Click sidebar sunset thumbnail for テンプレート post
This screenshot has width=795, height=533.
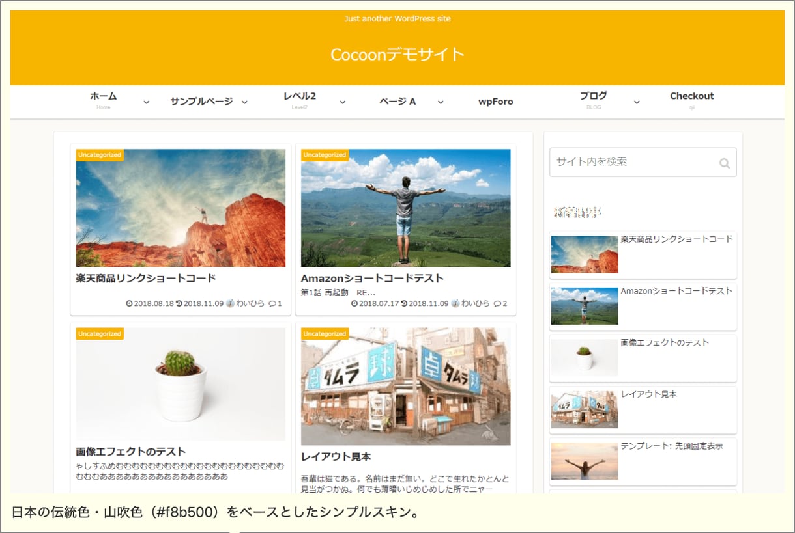[585, 461]
